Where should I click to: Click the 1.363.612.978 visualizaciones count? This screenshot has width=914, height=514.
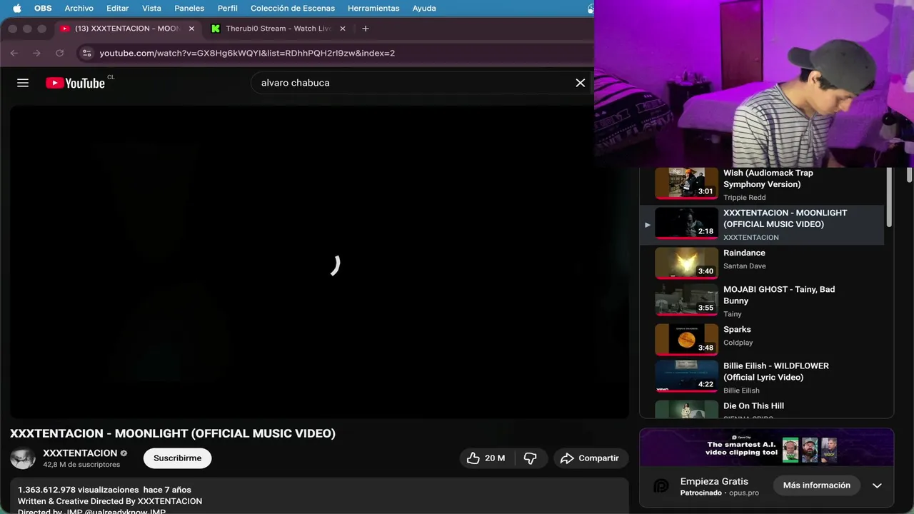(x=79, y=490)
